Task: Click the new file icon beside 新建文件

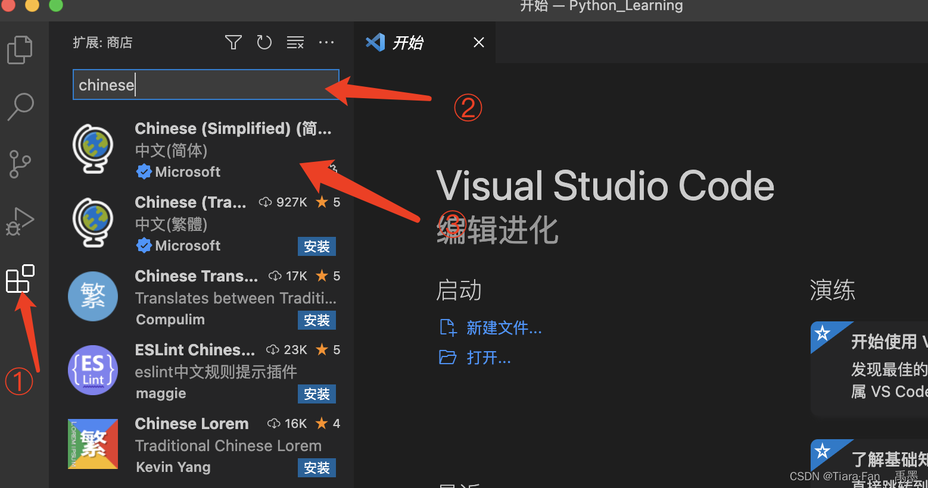Action: pos(448,328)
